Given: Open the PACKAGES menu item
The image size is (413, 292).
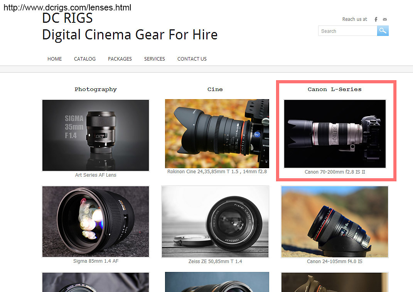Looking at the screenshot, I should pos(120,59).
